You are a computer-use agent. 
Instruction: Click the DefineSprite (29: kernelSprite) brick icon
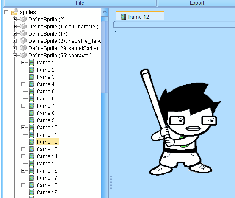pos(23,48)
